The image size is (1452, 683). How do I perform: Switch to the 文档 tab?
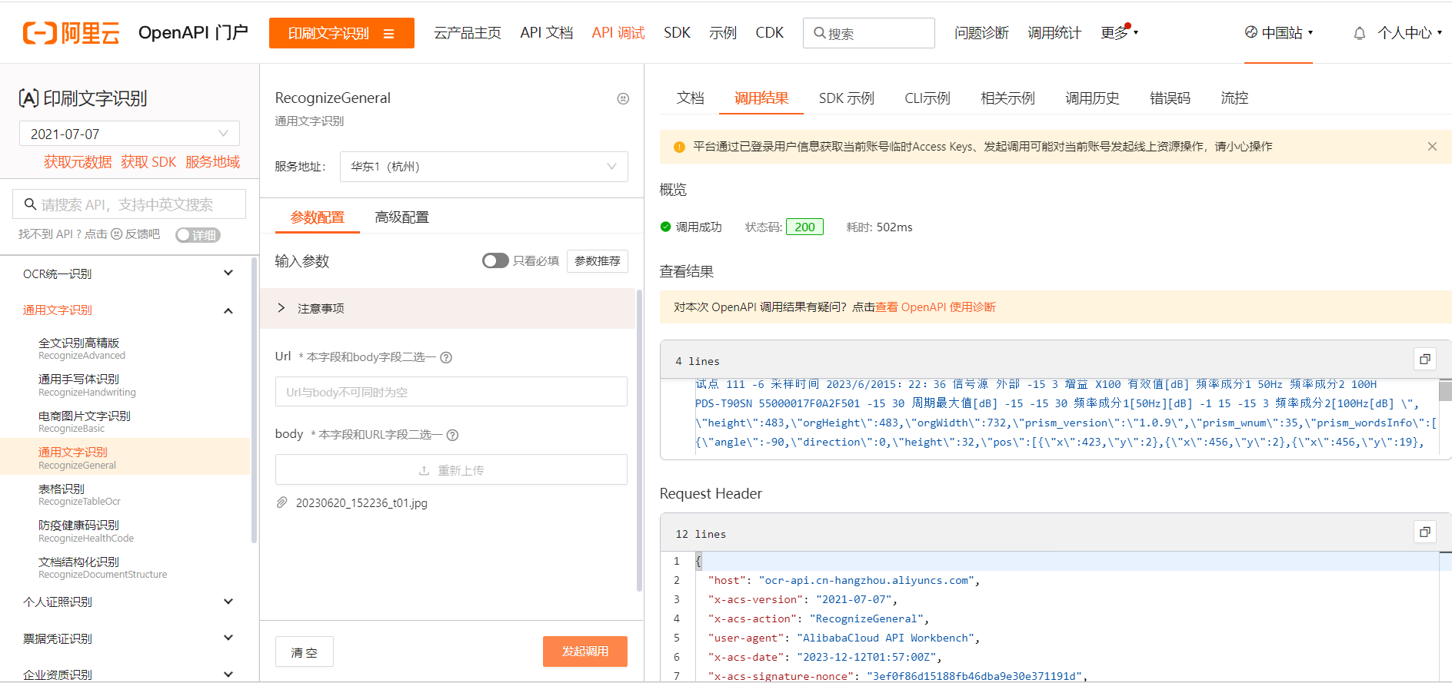point(690,98)
